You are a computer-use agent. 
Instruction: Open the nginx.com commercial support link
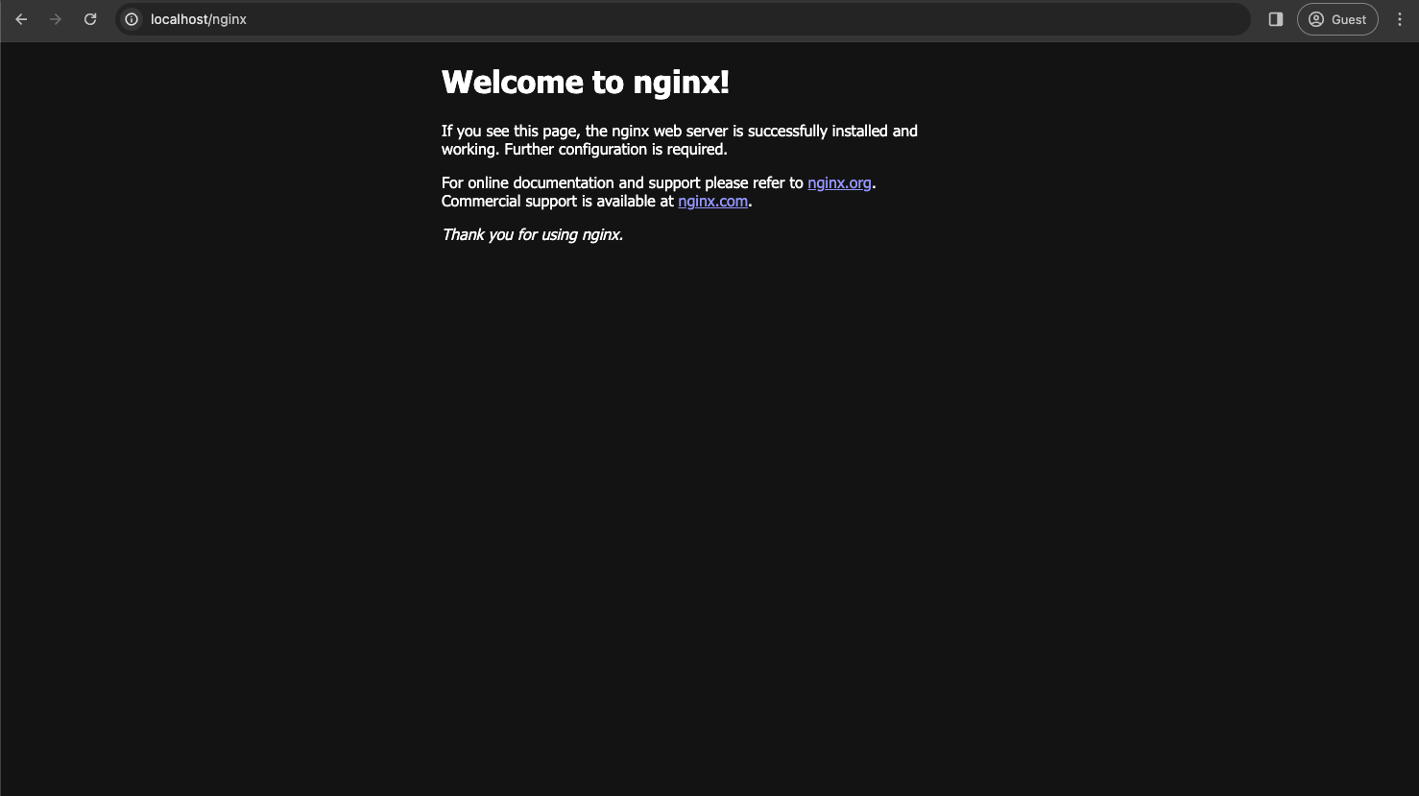click(712, 201)
